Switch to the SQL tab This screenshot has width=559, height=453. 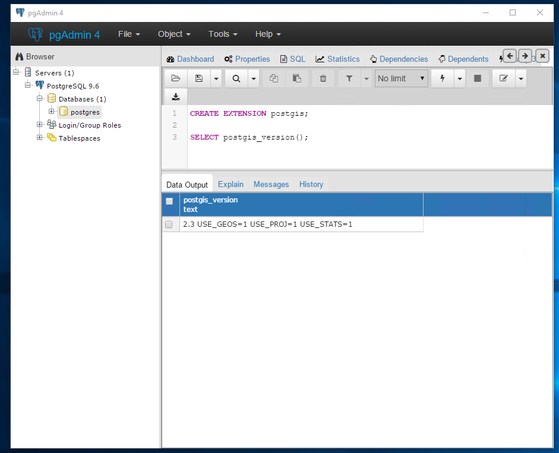pos(293,59)
